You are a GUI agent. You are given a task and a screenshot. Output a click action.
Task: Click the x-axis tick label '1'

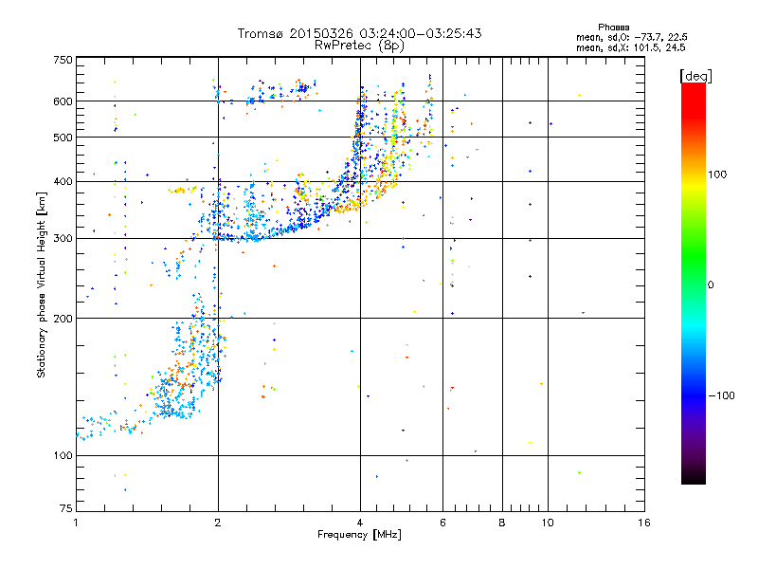pos(76,523)
